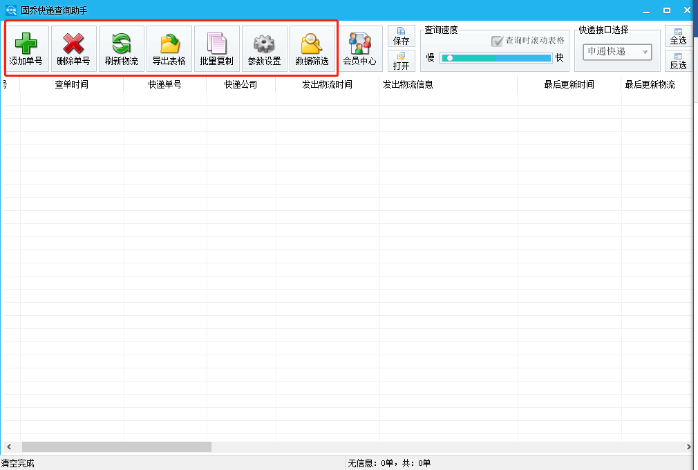Click the 快递公司 column header
698x470 pixels.
coord(240,84)
